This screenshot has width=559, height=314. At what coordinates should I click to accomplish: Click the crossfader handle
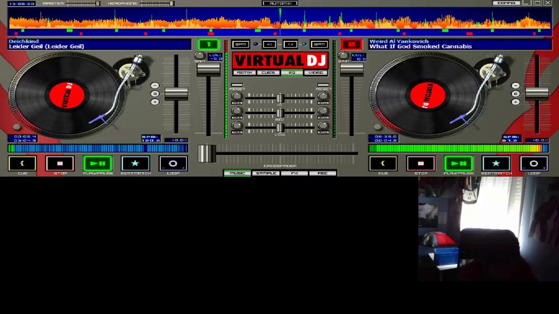207,154
